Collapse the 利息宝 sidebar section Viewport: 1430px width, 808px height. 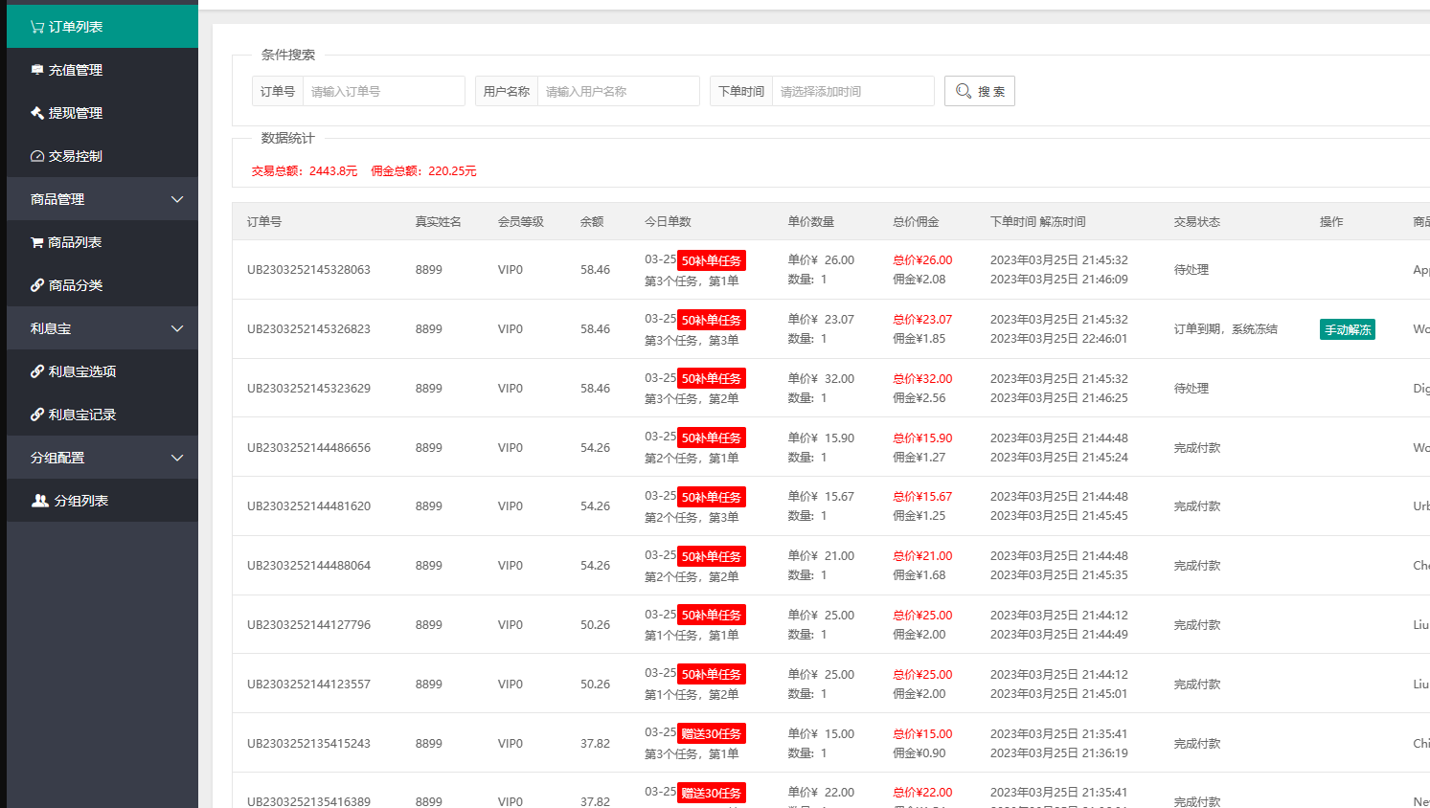[176, 328]
